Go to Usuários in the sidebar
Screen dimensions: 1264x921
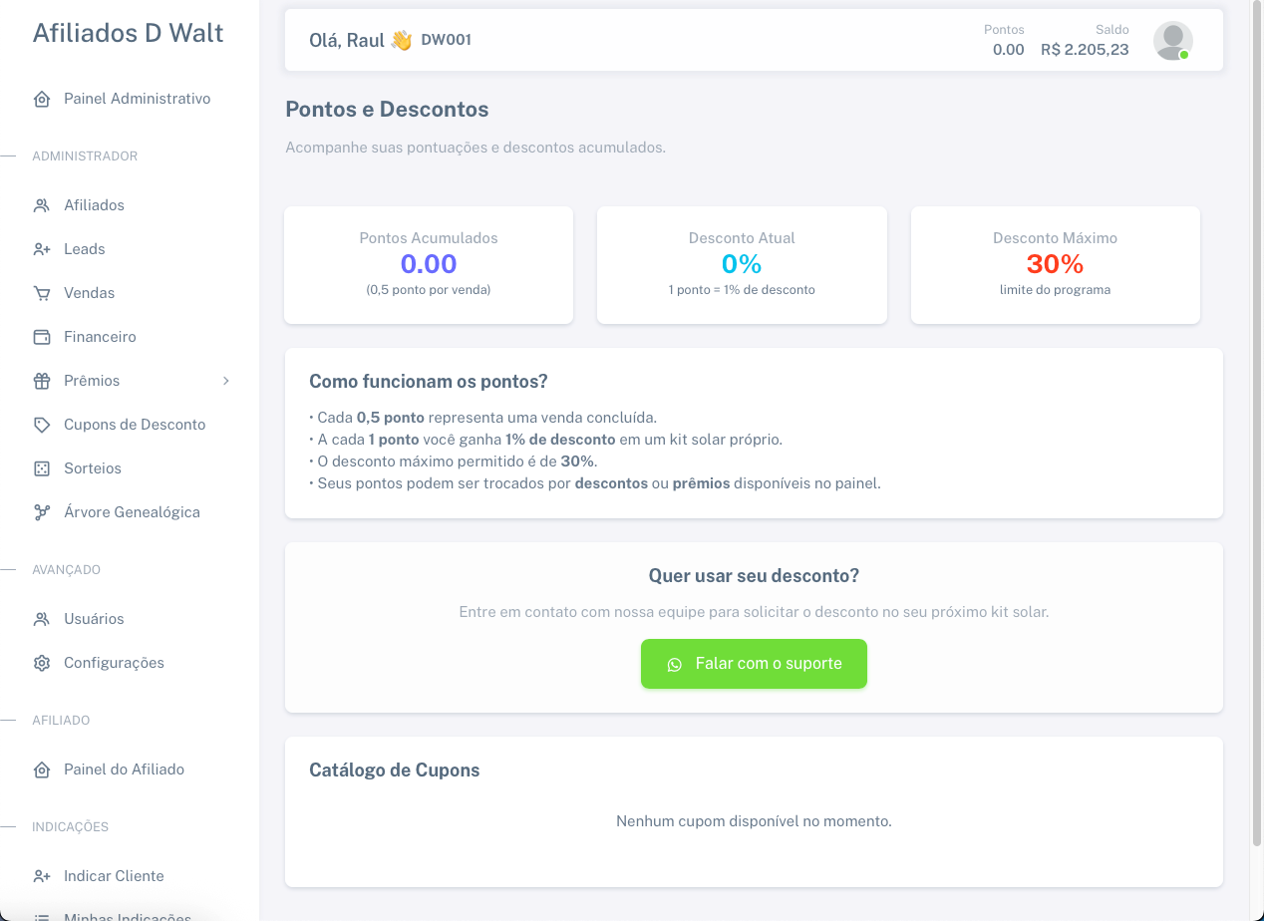94,619
